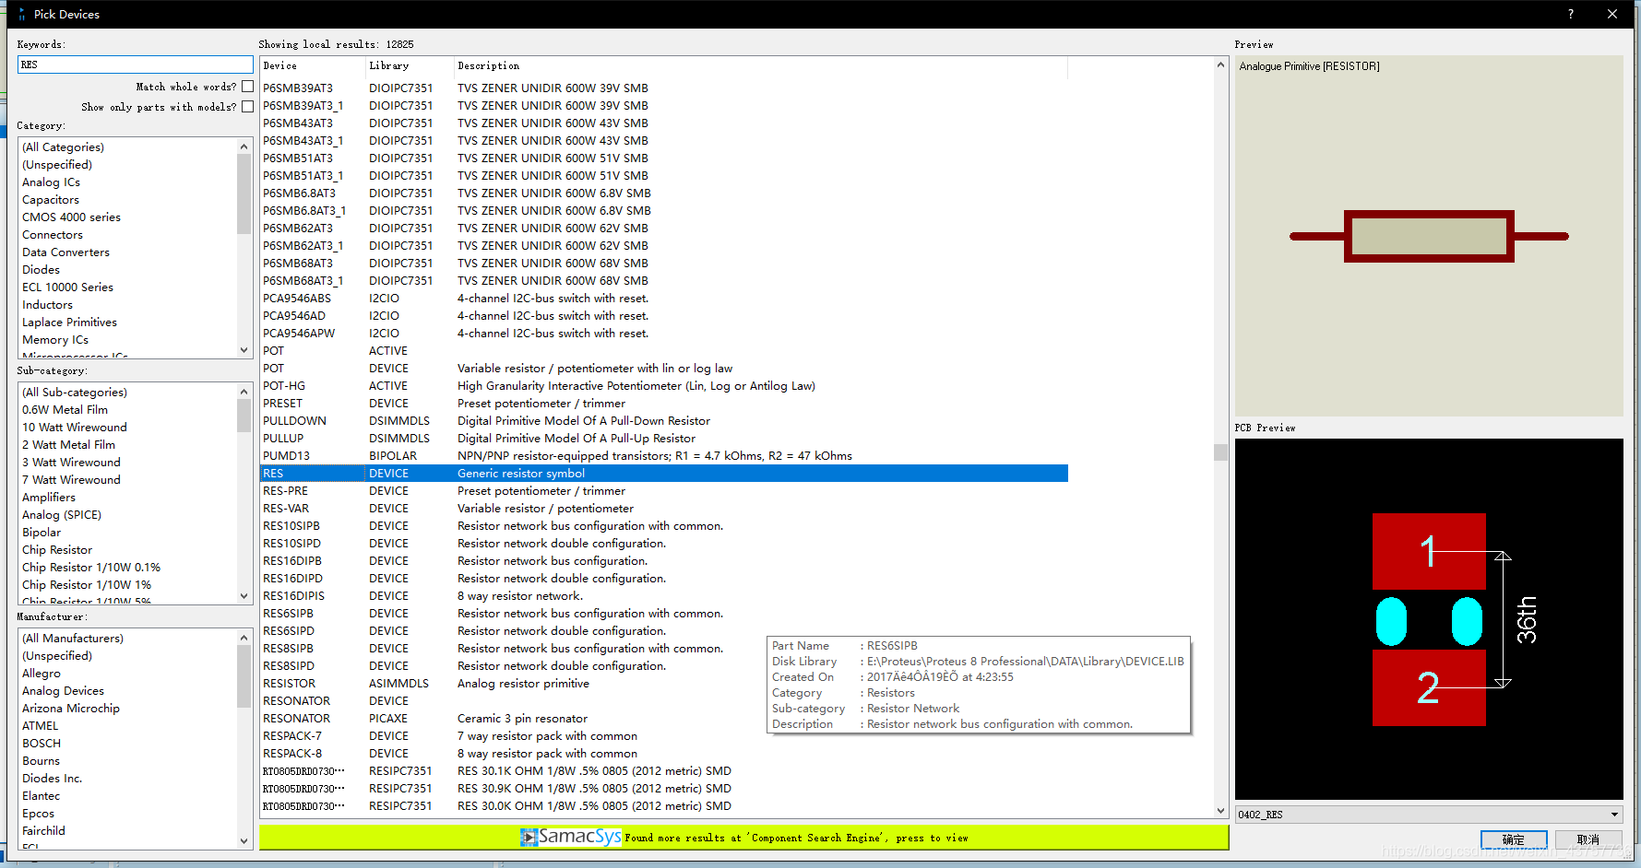Click the results list scrollbar thumb
The image size is (1641, 868).
[x=1220, y=452]
